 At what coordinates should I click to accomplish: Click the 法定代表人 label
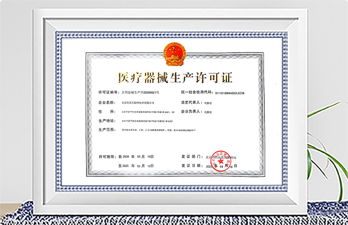[x=191, y=102]
